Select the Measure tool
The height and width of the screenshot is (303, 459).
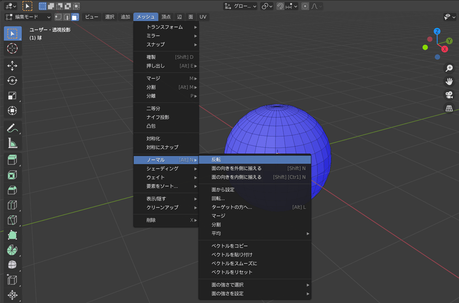[12, 143]
